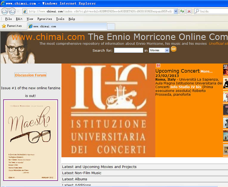Pause the slideshow with red pause icon

(x=158, y=66)
